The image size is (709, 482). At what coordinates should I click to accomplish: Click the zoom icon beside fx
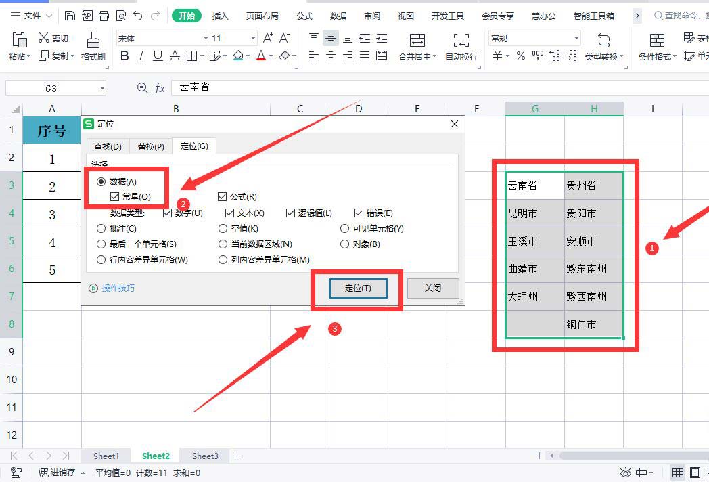143,88
